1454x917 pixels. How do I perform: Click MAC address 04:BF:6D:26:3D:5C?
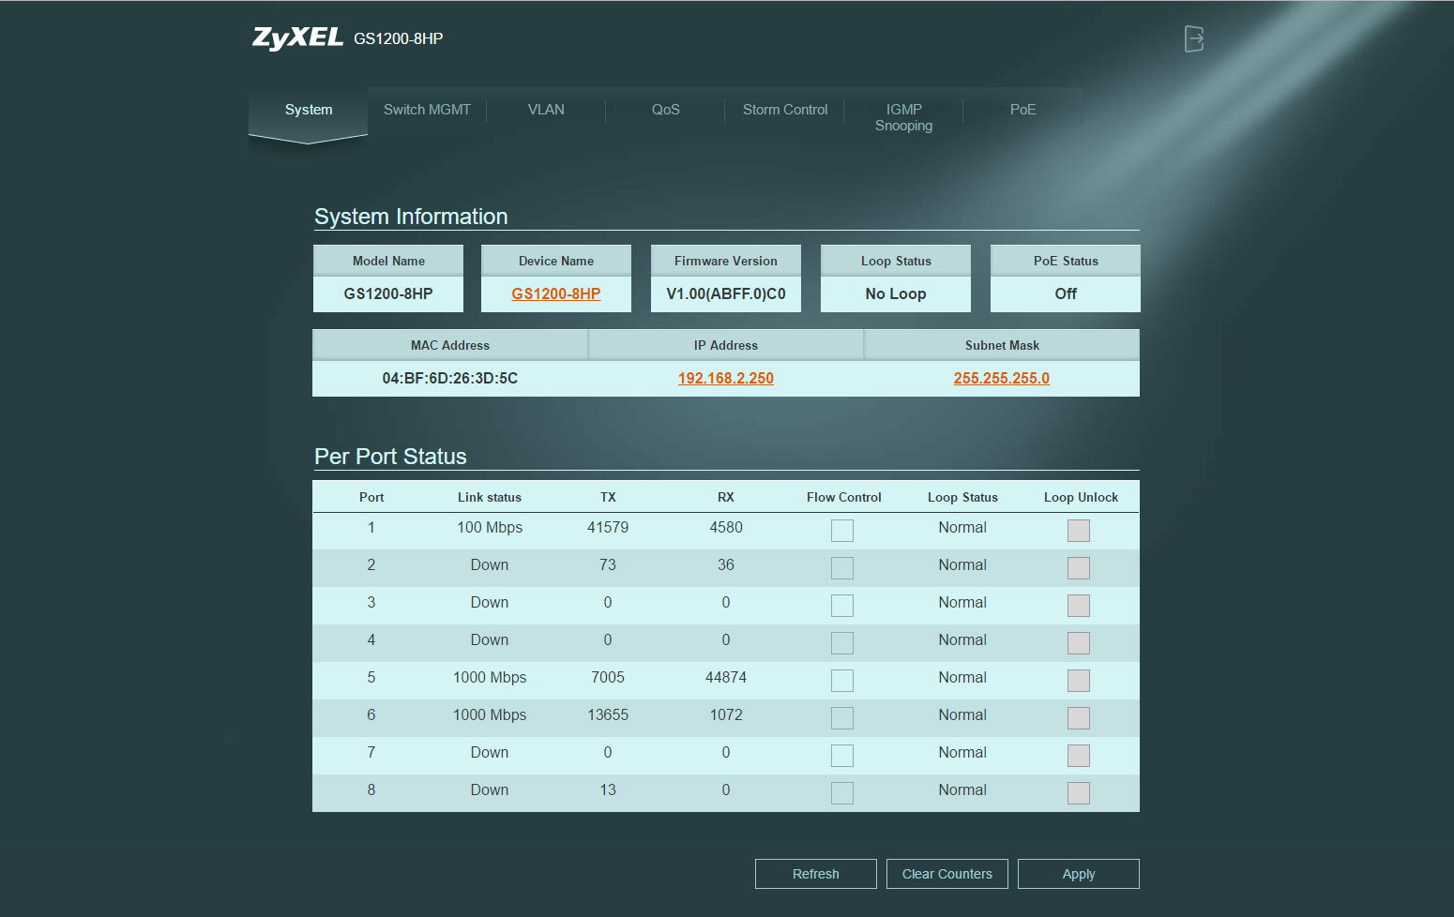point(450,378)
